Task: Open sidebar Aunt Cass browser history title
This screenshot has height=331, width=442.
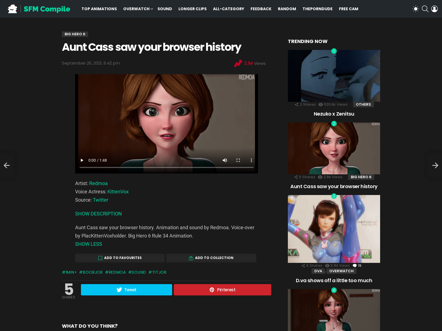Action: pos(334,186)
